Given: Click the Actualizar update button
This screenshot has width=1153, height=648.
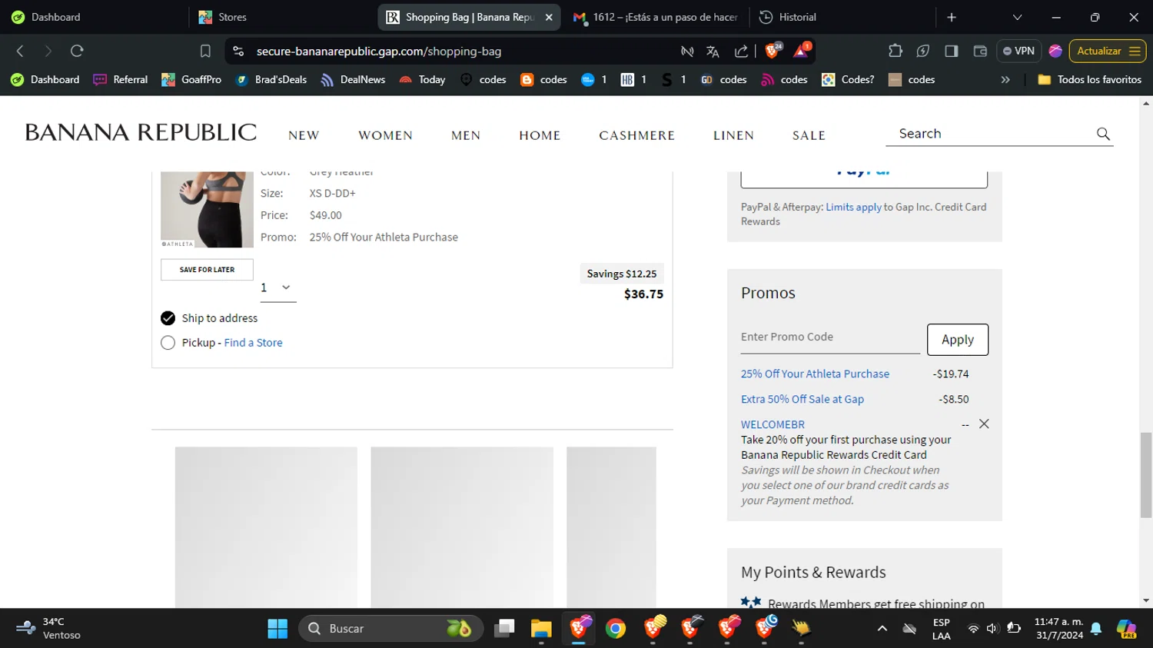Looking at the screenshot, I should pos(1108,51).
